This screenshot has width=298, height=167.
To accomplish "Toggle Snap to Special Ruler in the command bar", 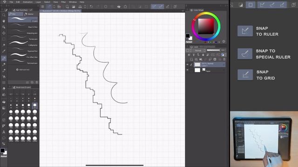I will pos(161,6).
